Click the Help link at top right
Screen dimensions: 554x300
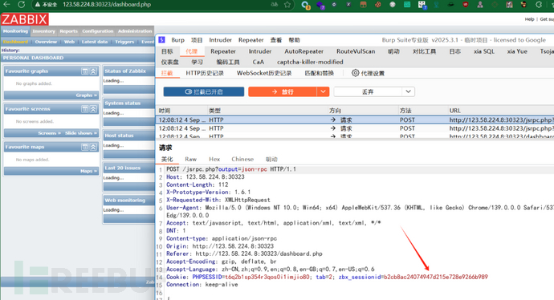[x=529, y=19]
